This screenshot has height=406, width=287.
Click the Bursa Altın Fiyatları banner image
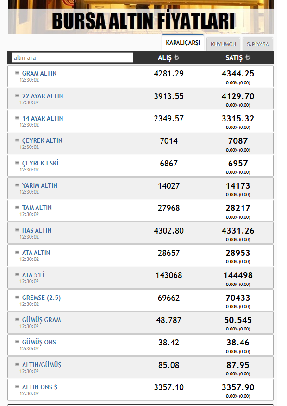pos(141,17)
